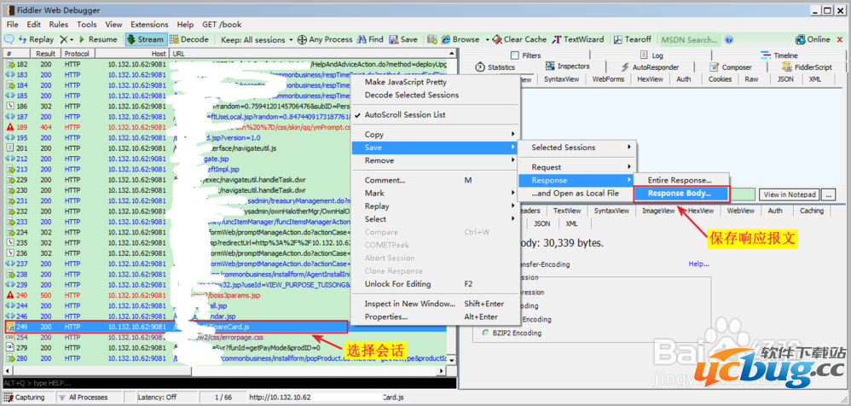Screen dimensions: 851x406
Task: Toggle Capturing in the status bar
Action: tap(25, 397)
